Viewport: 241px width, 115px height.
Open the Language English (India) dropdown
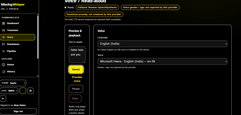[162, 44]
